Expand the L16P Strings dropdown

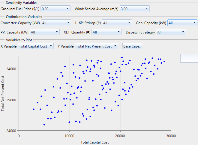pyautogui.click(x=117, y=23)
